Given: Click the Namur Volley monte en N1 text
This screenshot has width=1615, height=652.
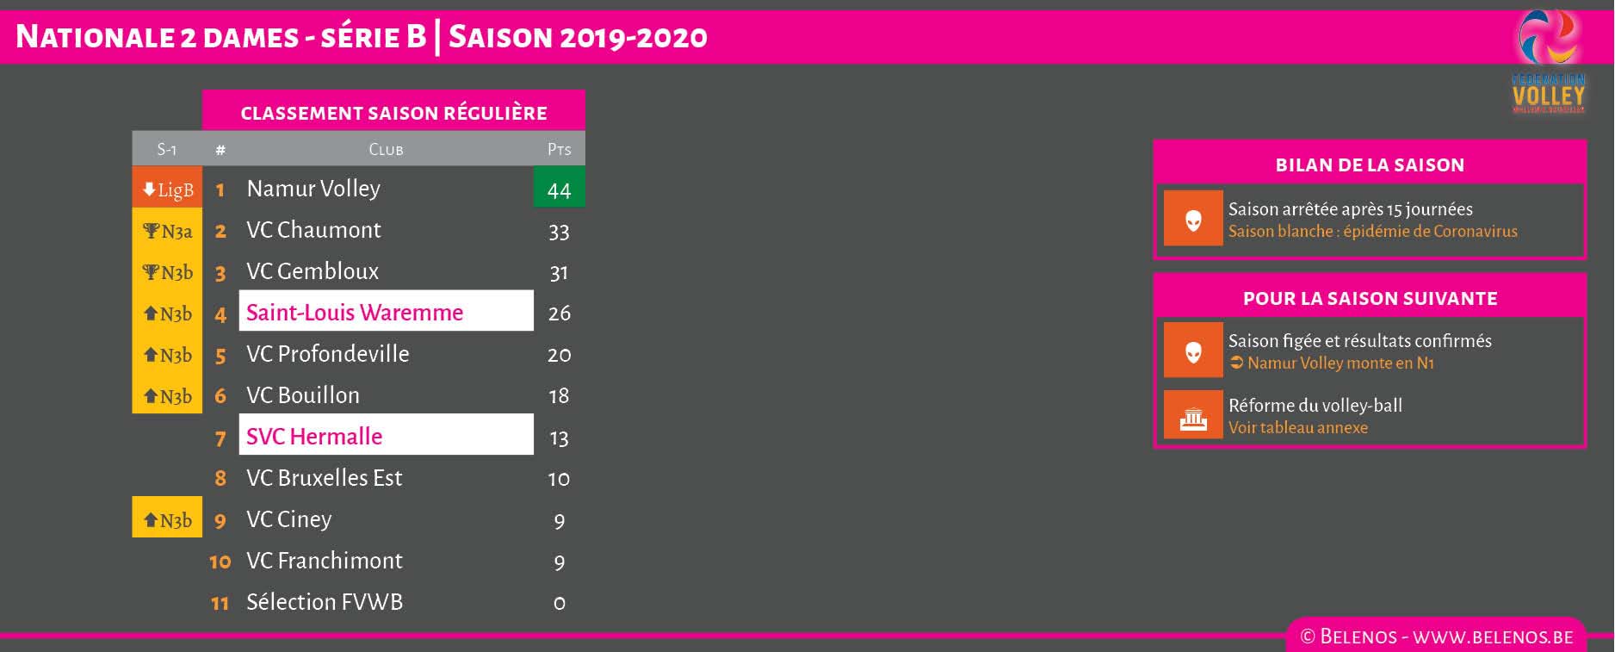Looking at the screenshot, I should point(1340,363).
